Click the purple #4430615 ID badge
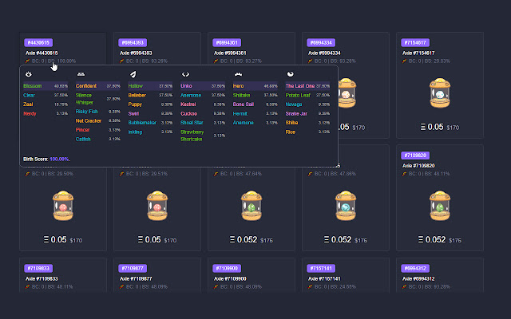The image size is (511, 319). coord(38,42)
